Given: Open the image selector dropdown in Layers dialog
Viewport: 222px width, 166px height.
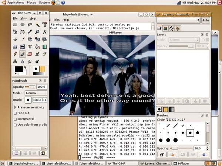Looking at the screenshot, I should point(178,20).
